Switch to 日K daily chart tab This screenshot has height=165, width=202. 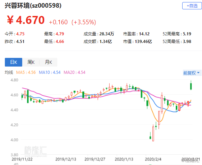(14, 62)
